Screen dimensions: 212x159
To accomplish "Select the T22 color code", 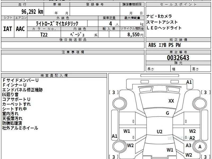I will [x=44, y=35].
